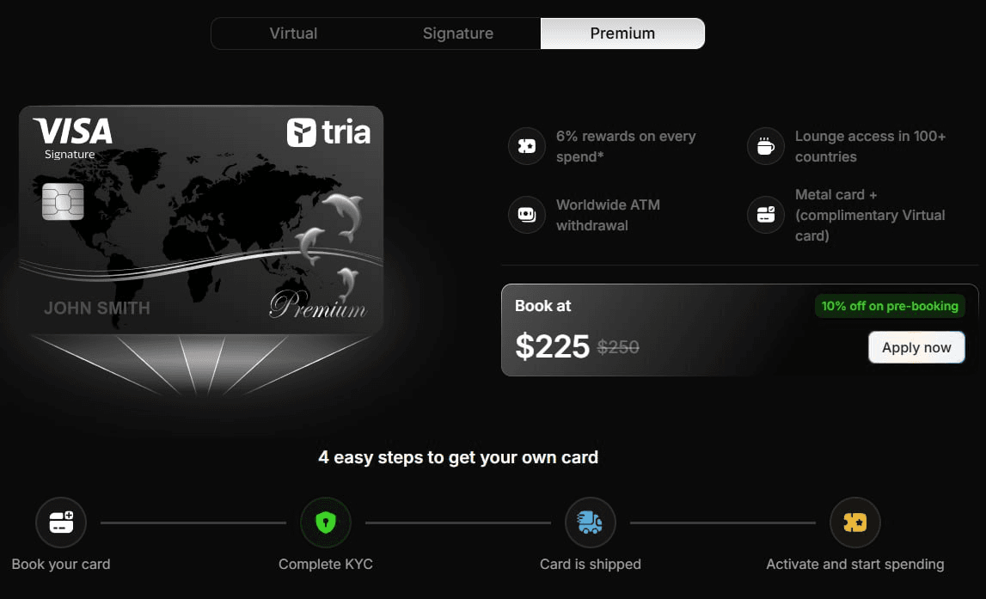986x599 pixels.
Task: Click the Apply now button
Action: 916,347
